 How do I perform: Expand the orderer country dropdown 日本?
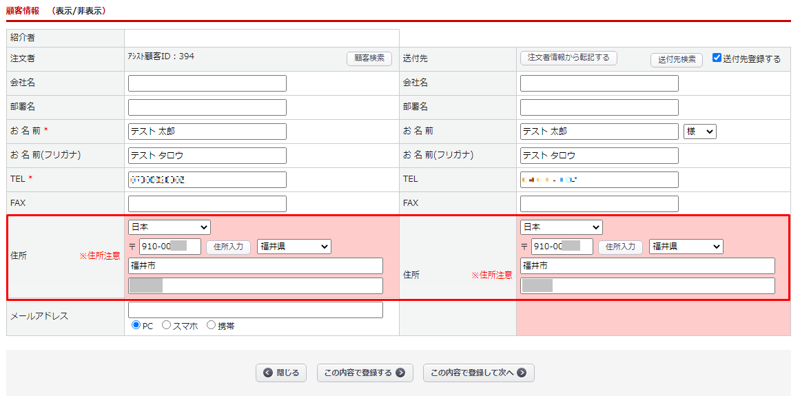click(169, 227)
